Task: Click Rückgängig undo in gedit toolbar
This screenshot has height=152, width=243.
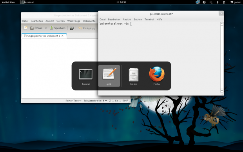Action: click(x=87, y=28)
